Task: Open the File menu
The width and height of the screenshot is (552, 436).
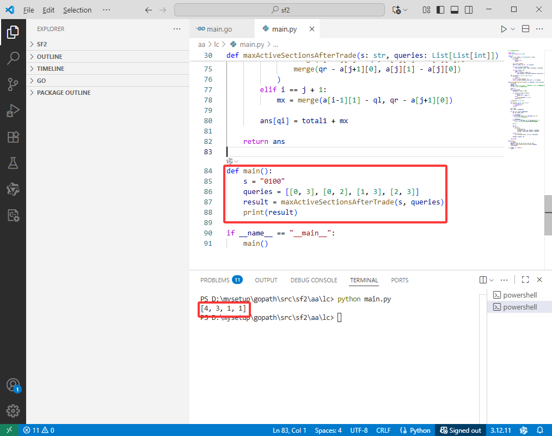Action: pos(28,10)
